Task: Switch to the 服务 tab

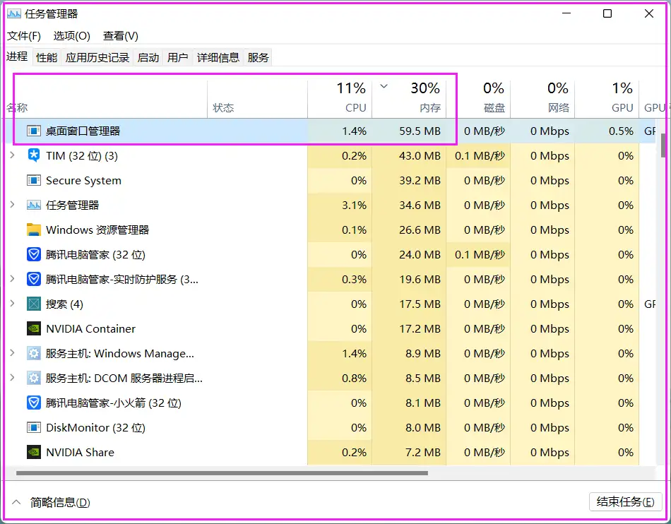Action: [x=258, y=57]
